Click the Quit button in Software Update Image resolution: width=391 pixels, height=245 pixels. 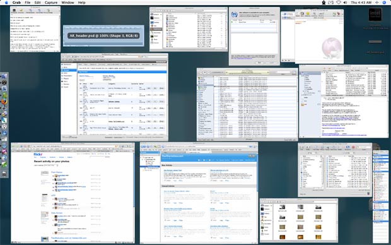[259, 63]
